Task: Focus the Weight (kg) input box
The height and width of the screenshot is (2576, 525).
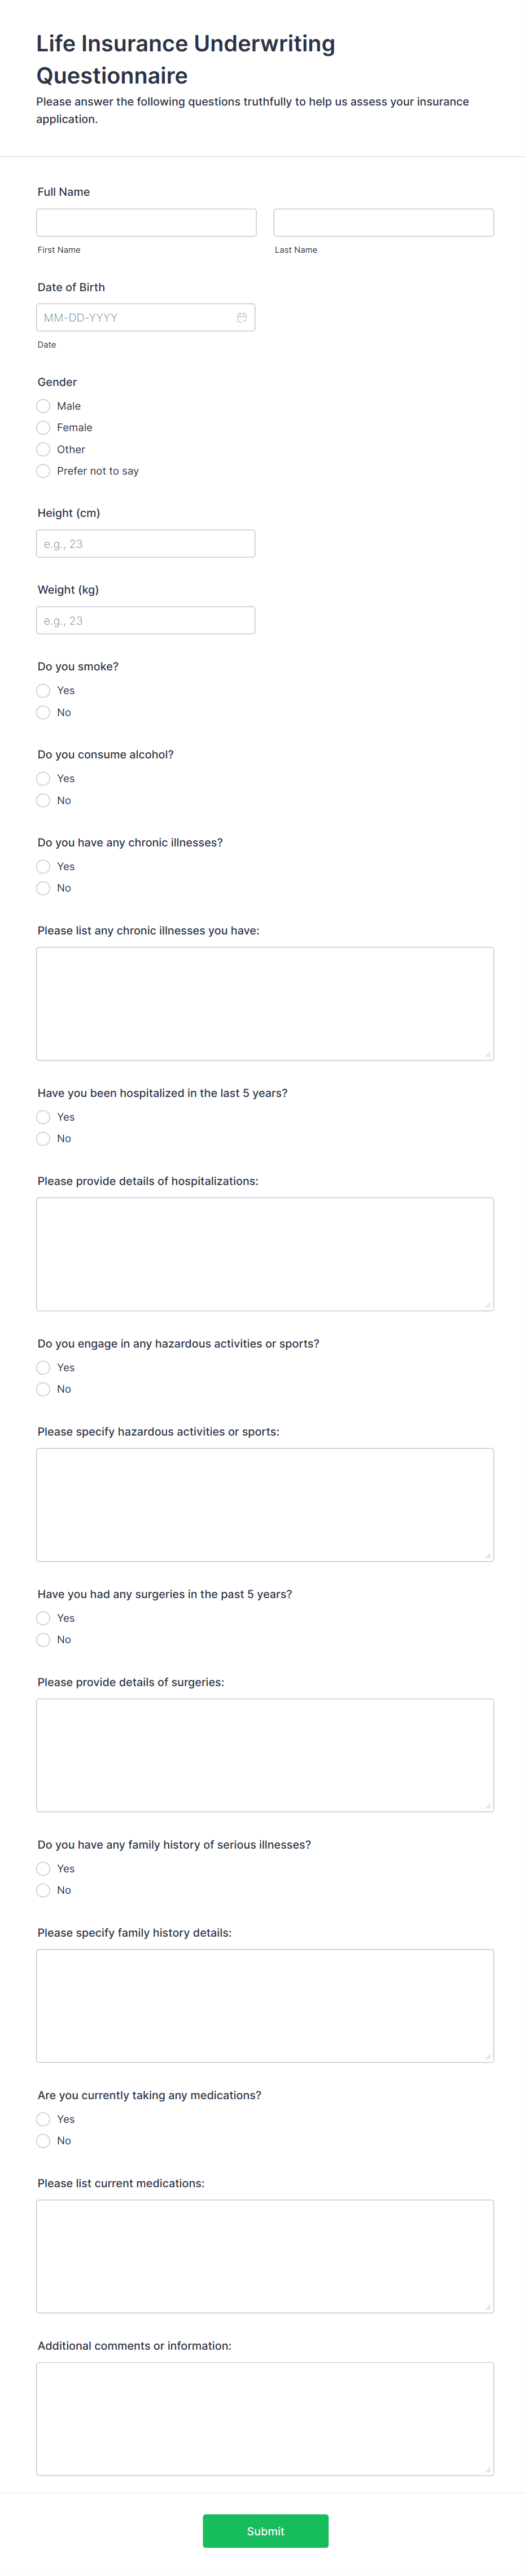Action: 146,621
